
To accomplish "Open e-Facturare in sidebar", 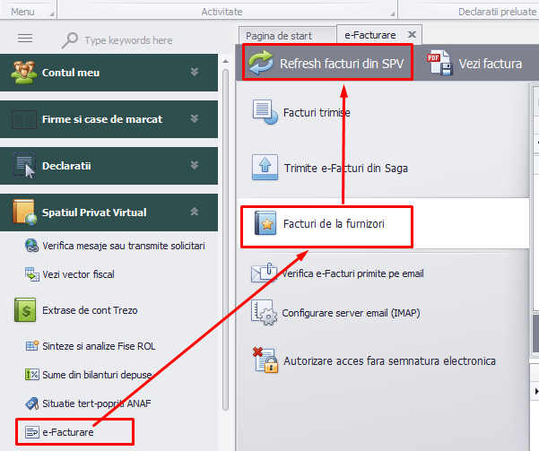I will click(68, 432).
